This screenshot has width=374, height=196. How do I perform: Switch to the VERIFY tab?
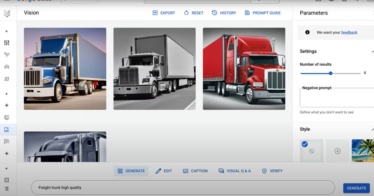tap(272, 171)
